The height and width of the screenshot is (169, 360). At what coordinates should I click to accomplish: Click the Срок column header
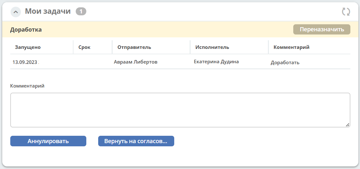(x=84, y=47)
